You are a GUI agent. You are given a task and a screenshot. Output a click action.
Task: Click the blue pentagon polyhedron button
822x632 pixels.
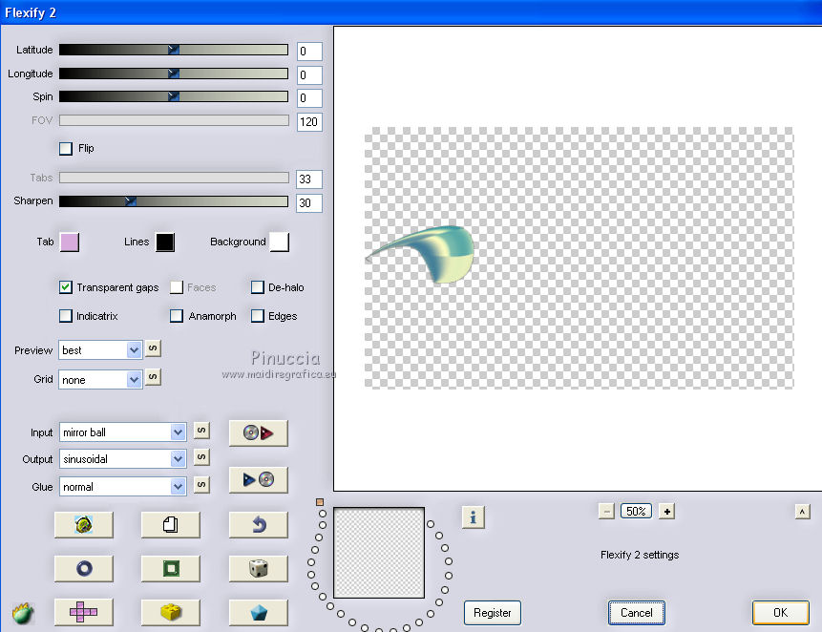coord(258,612)
